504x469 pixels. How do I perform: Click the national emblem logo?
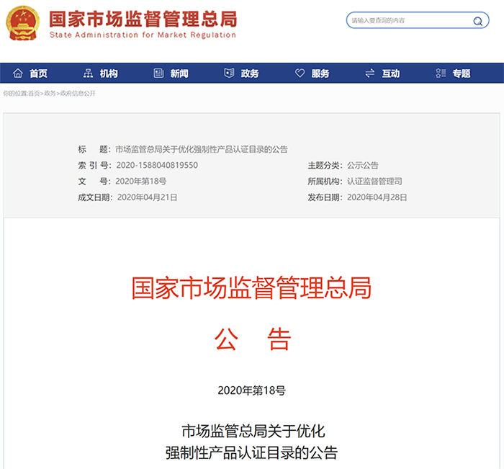pyautogui.click(x=23, y=23)
